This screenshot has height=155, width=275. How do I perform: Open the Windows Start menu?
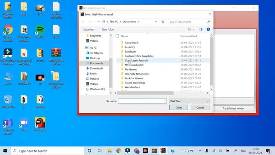tap(5, 151)
